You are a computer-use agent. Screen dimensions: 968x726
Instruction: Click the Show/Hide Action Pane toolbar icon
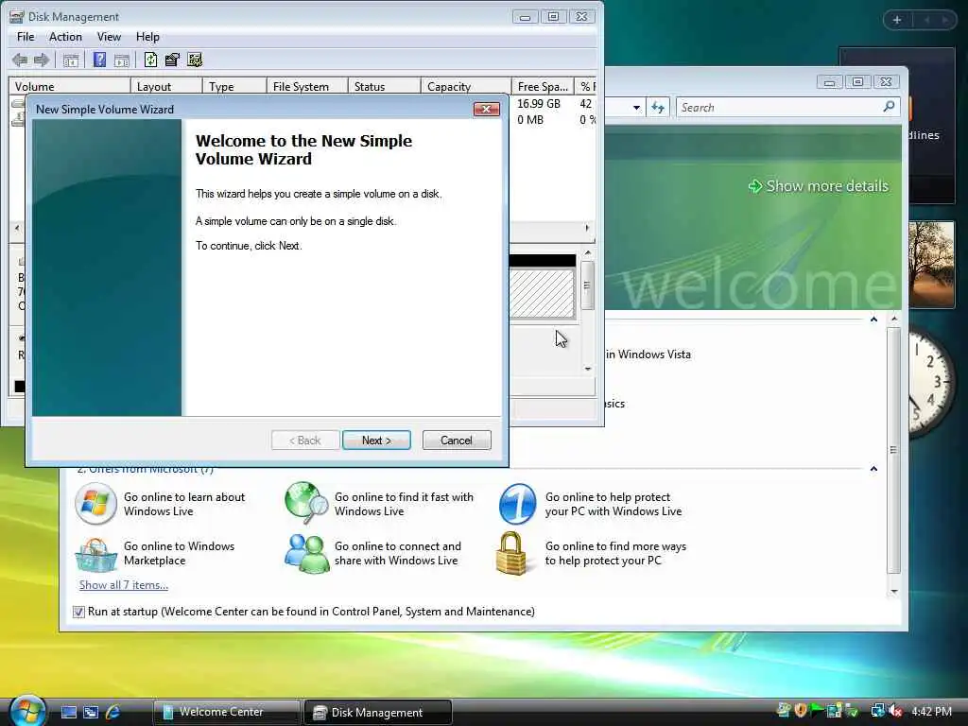[x=122, y=60]
